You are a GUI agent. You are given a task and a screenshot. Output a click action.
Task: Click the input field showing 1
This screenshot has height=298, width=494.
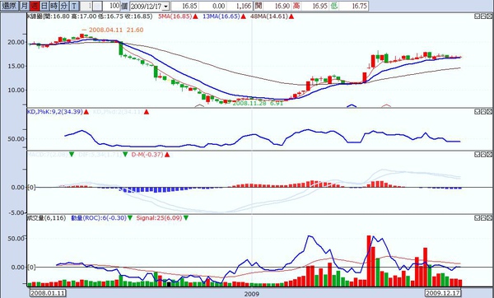tap(86, 6)
